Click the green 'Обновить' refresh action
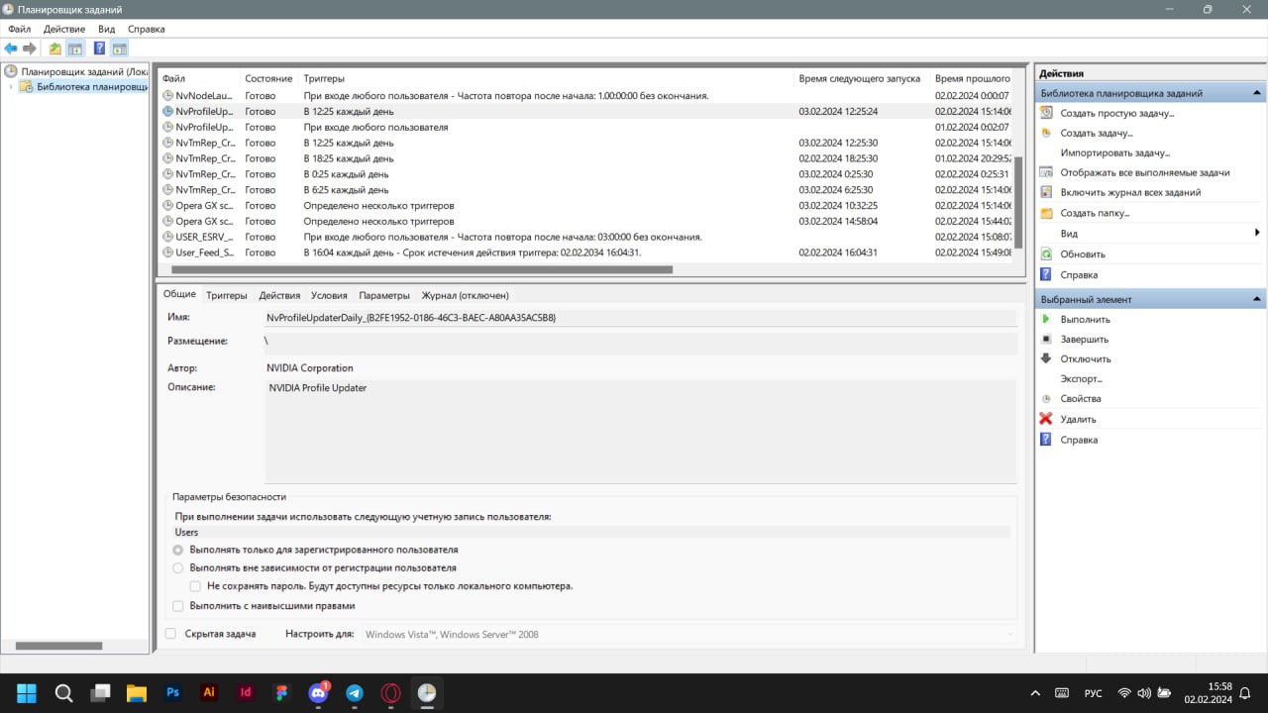The width and height of the screenshot is (1268, 713). pos(1083,255)
